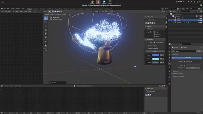Toggle the Locations checkbox under Affect Only
The image size is (203, 114).
(x=154, y=34)
